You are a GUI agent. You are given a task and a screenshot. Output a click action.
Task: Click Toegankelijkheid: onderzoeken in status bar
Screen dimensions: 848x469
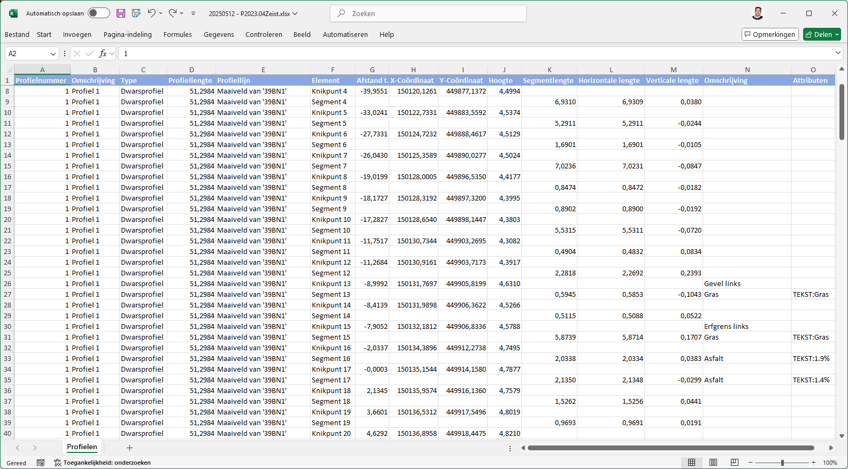click(x=102, y=463)
